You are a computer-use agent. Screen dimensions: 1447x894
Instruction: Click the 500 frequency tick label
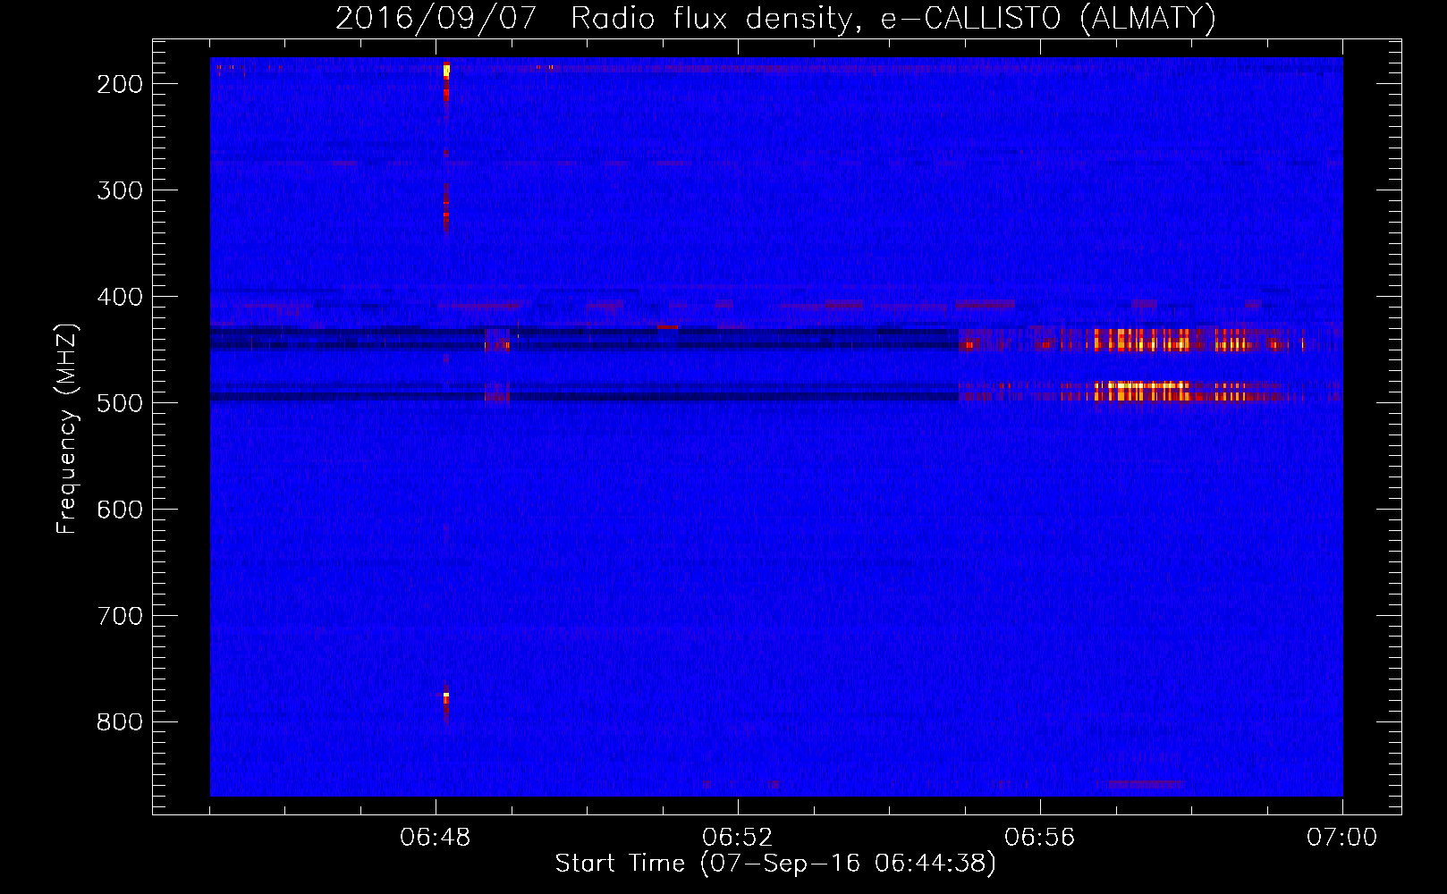(119, 403)
